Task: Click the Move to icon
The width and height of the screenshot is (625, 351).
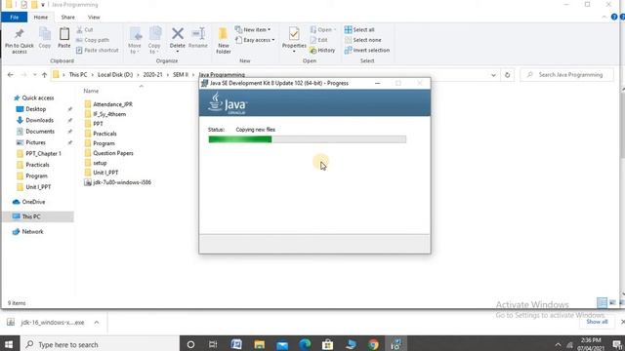Action: pyautogui.click(x=135, y=35)
